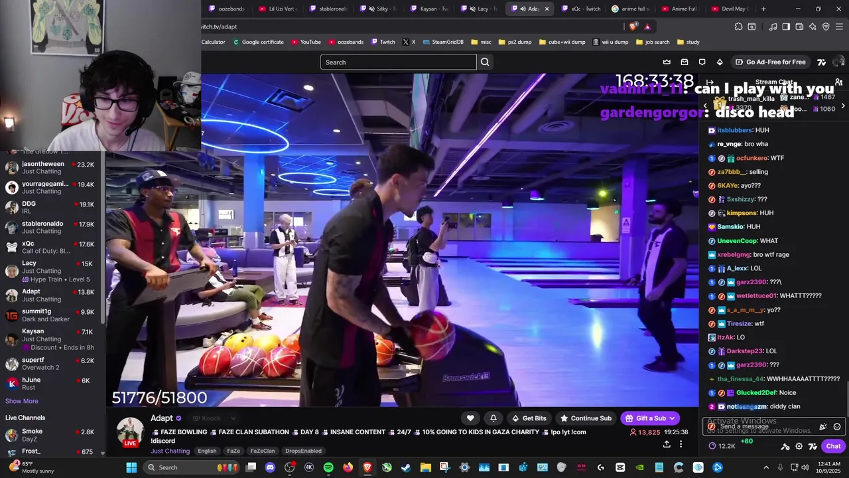849x478 pixels.
Task: Open Twitch whispers speech bubble icon
Action: click(702, 62)
